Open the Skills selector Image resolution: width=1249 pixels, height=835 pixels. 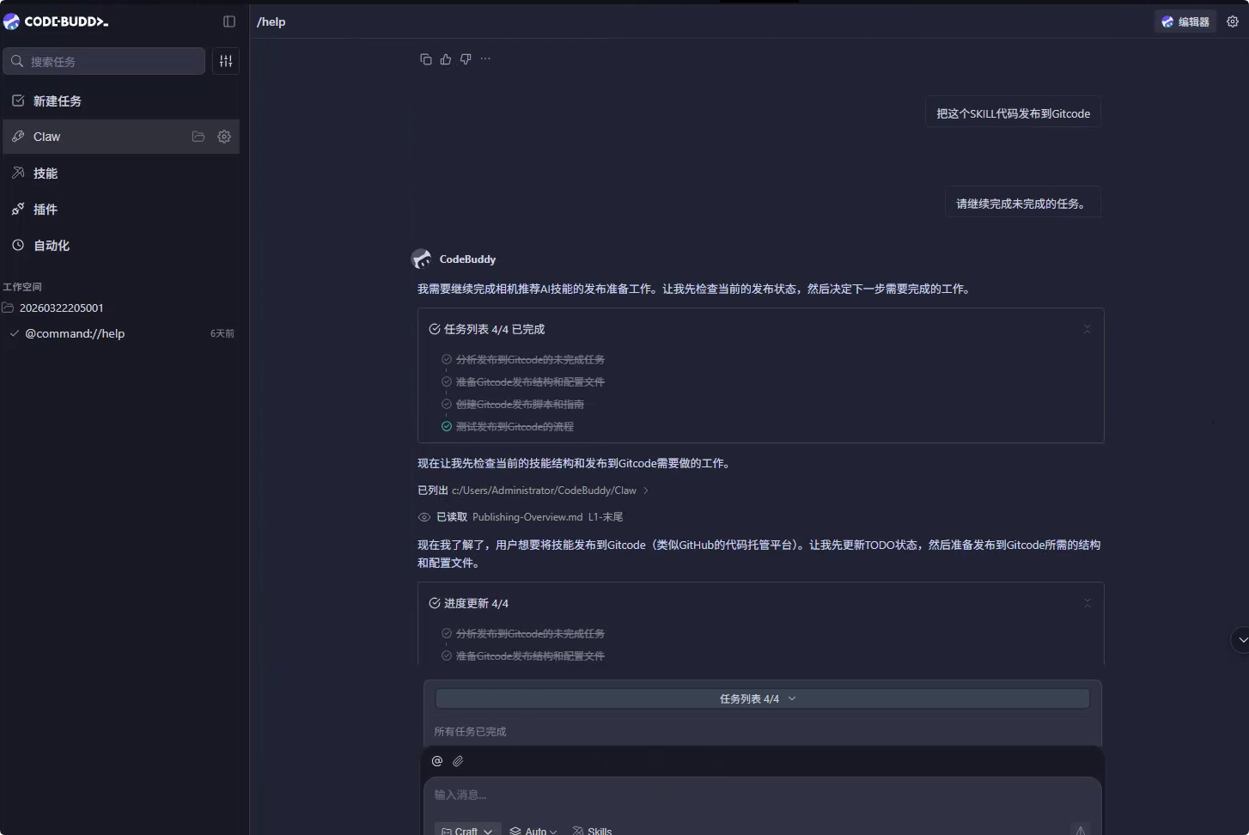[x=592, y=831]
